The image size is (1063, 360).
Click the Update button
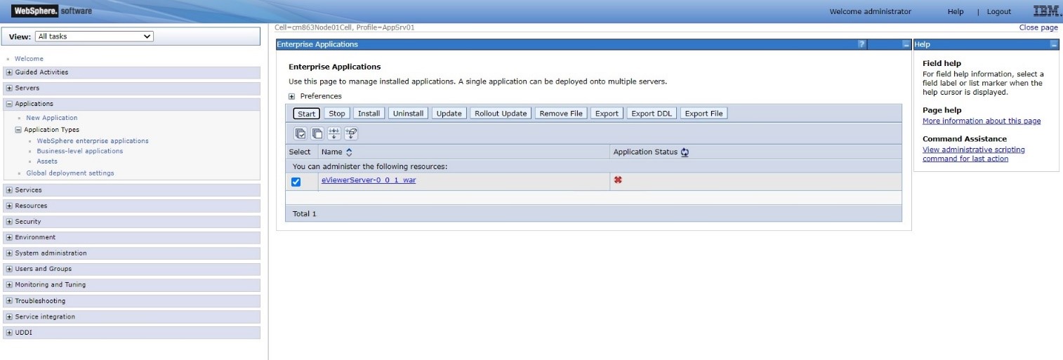click(449, 114)
